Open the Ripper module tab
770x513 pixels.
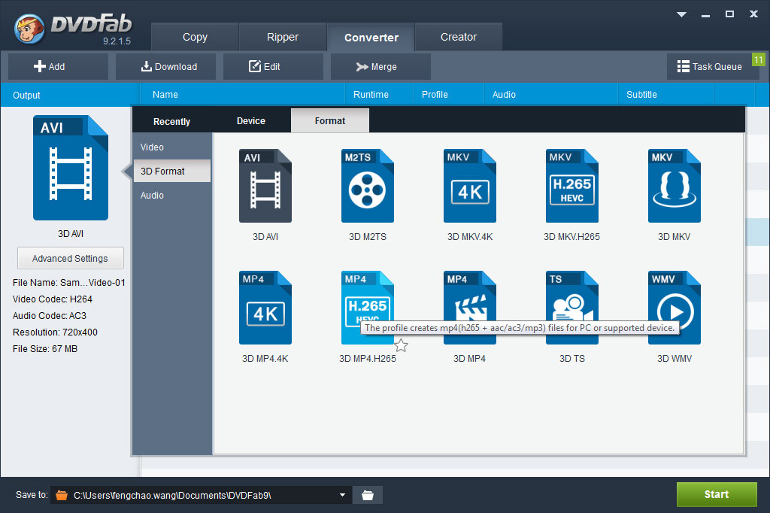point(283,37)
